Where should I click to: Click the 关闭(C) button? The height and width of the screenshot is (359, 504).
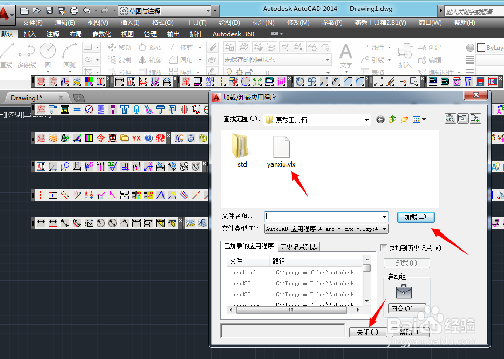tap(367, 332)
